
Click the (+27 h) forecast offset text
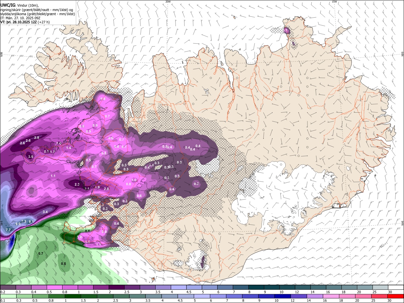pos(44,22)
